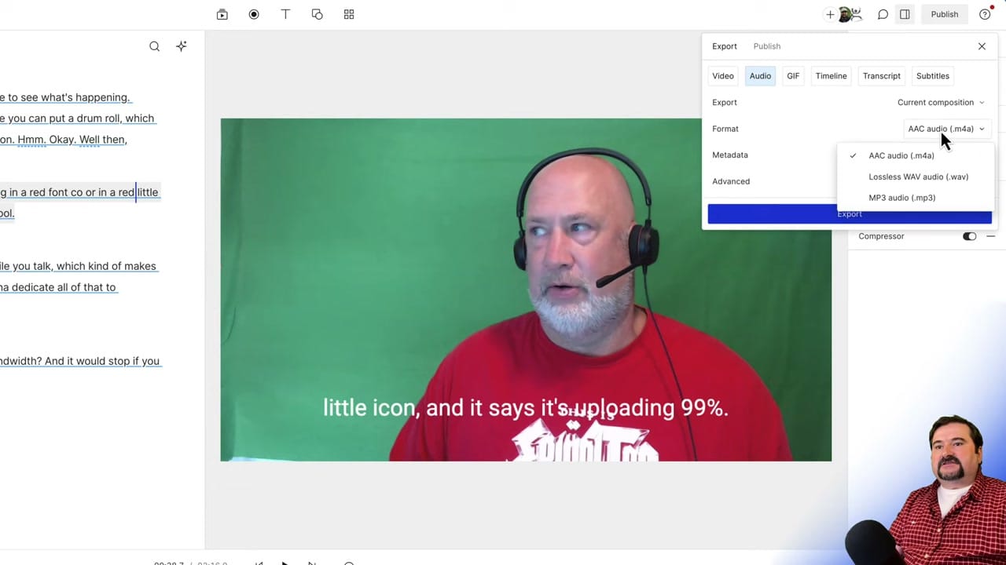Expand the Advanced section

[x=731, y=181]
